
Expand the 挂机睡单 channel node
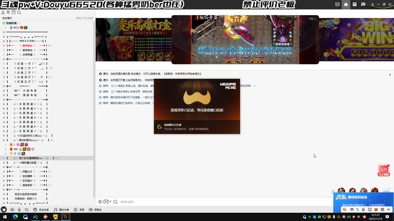click(4, 176)
